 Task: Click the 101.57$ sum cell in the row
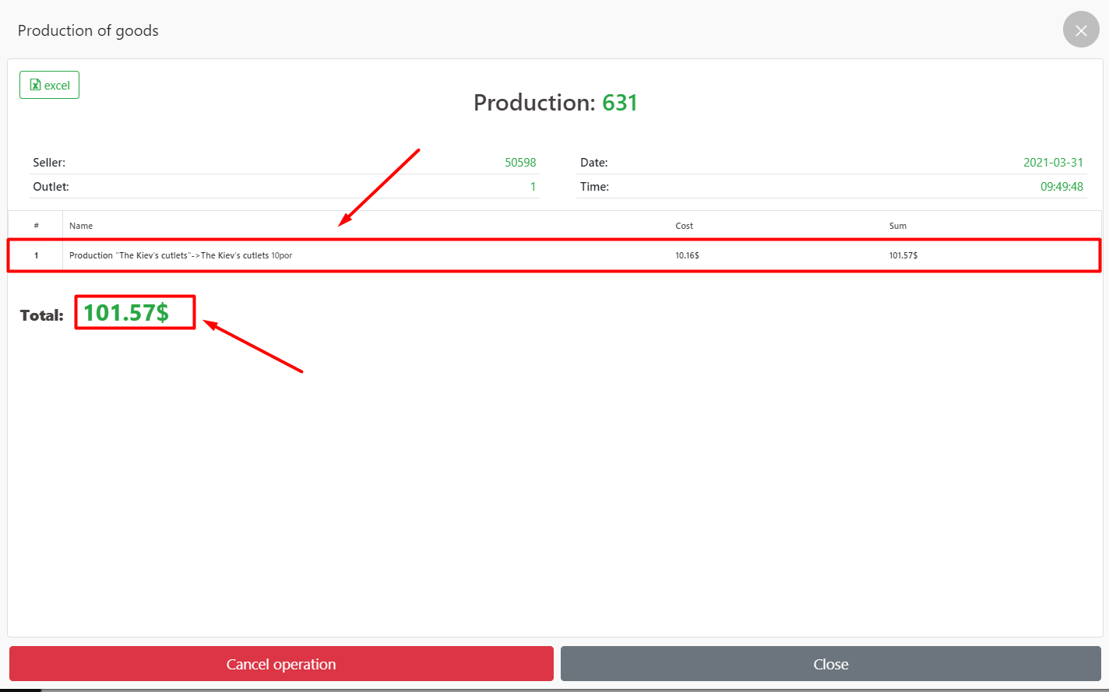903,255
